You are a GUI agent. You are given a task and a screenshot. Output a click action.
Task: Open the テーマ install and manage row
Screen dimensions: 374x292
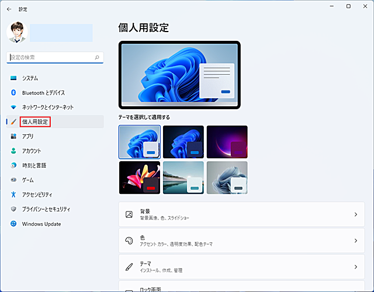(241, 267)
